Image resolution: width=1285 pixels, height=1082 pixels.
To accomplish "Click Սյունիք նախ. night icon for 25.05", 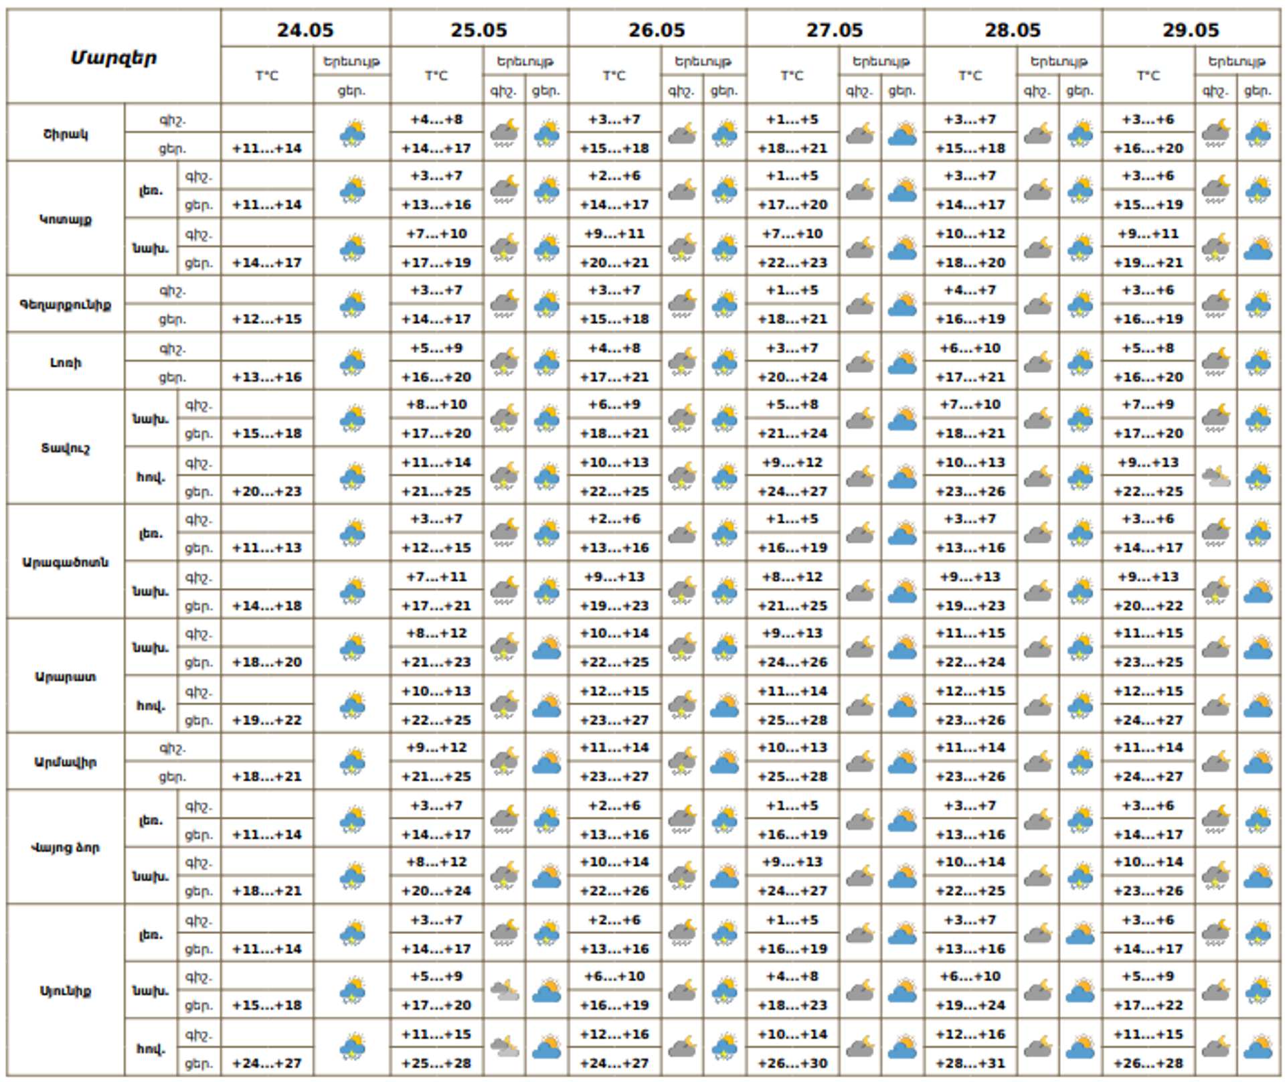I will (504, 990).
